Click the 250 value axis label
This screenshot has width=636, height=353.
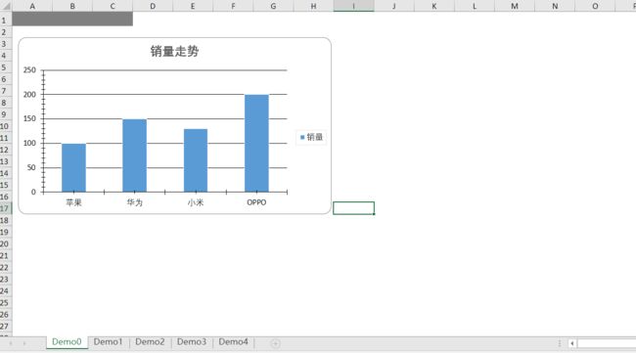[x=29, y=69]
